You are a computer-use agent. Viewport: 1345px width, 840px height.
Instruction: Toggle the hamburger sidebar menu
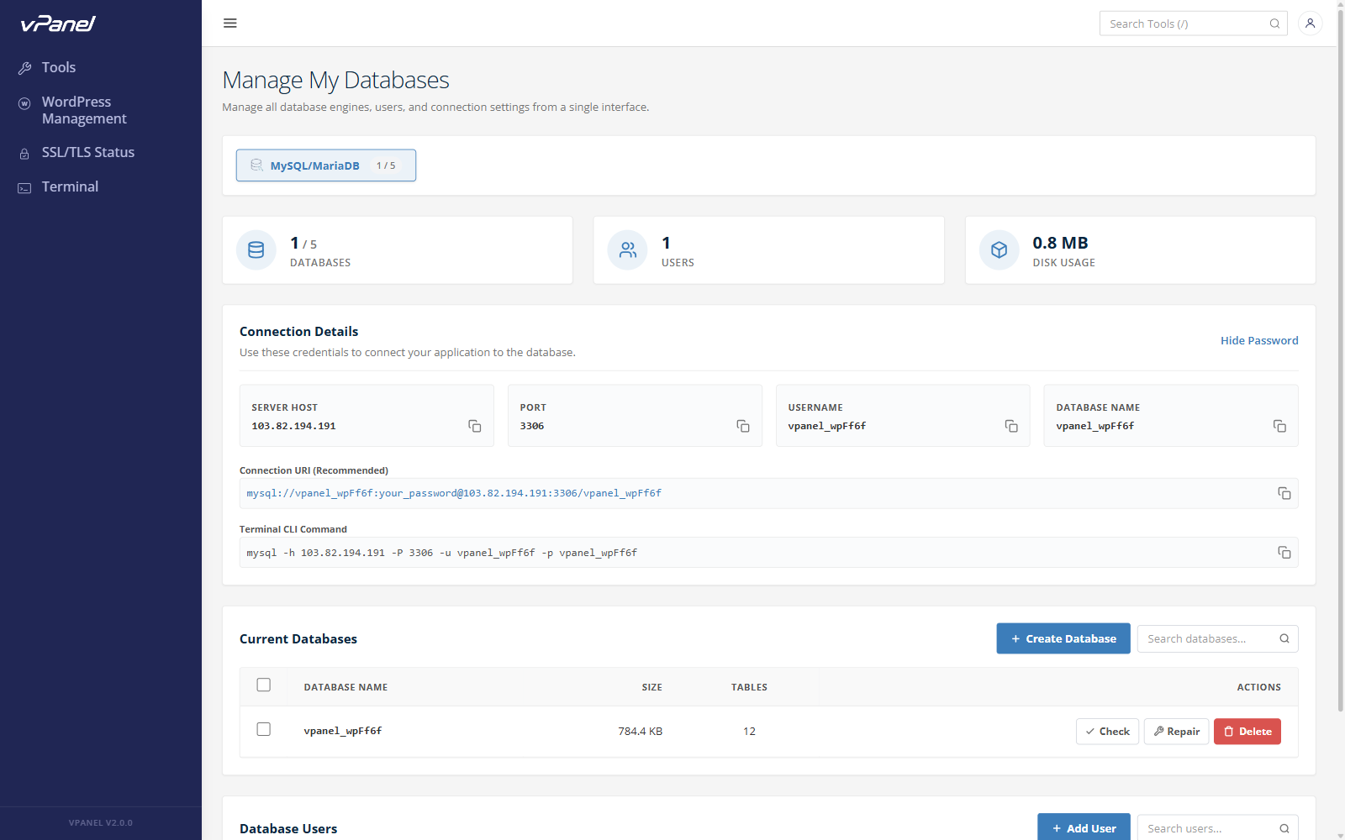coord(230,24)
